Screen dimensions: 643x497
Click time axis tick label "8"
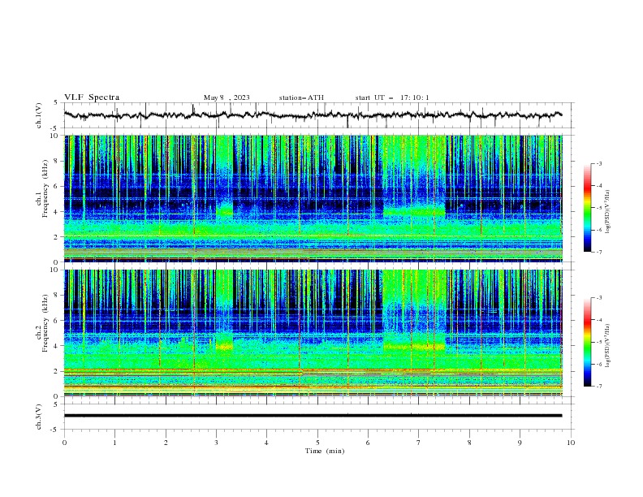point(469,443)
